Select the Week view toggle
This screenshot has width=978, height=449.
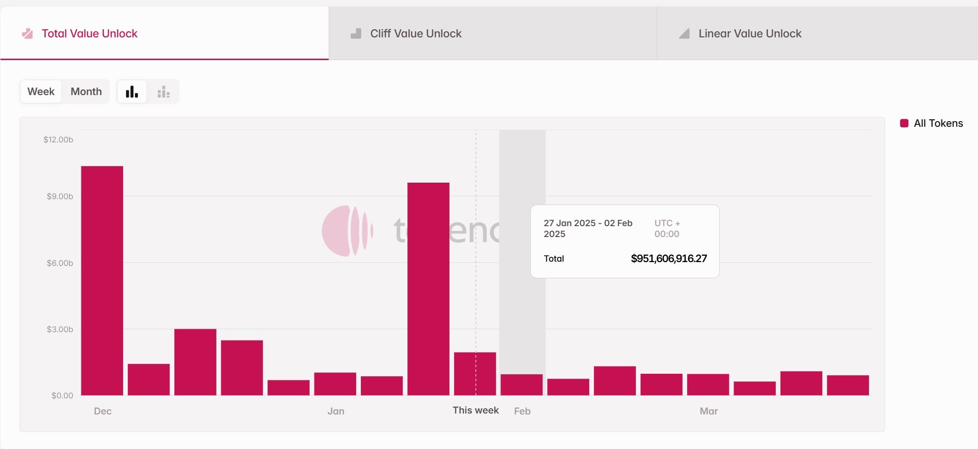click(x=41, y=91)
